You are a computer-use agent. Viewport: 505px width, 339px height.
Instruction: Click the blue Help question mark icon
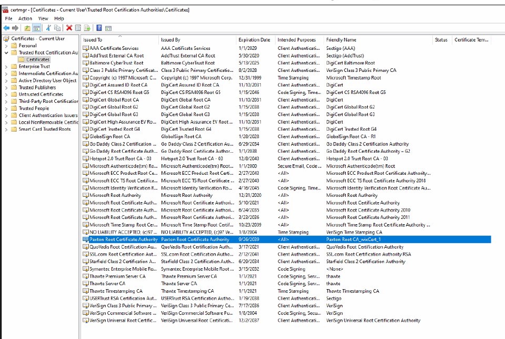coord(99,28)
